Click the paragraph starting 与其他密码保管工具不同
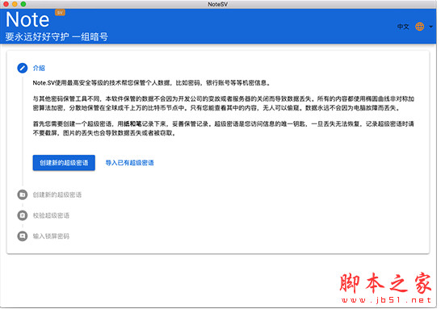Image resolution: width=441 pixels, height=309 pixels. pos(223,103)
